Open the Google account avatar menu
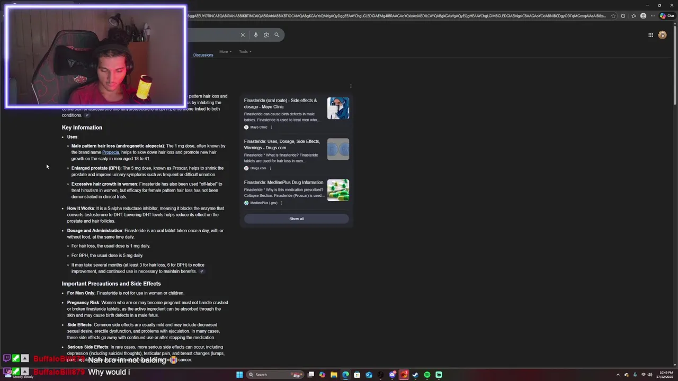 pos(662,35)
